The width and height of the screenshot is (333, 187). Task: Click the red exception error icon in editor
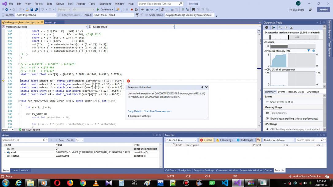pos(128,81)
